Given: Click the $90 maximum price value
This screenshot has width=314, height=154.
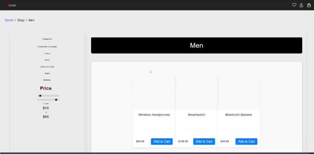Looking at the screenshot, I should pyautogui.click(x=46, y=117).
